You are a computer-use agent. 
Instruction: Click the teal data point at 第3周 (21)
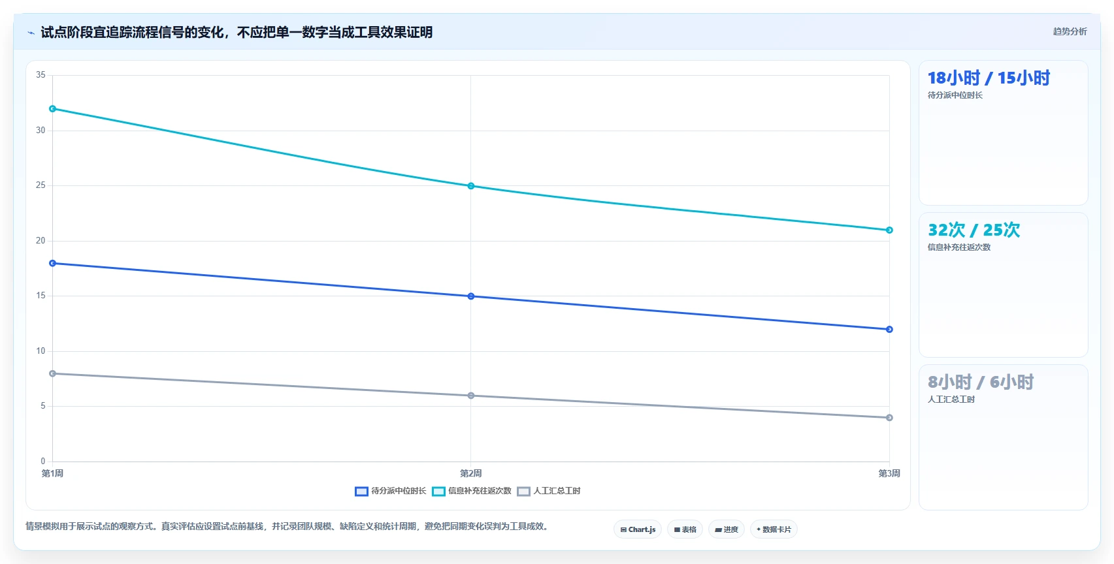pyautogui.click(x=889, y=230)
